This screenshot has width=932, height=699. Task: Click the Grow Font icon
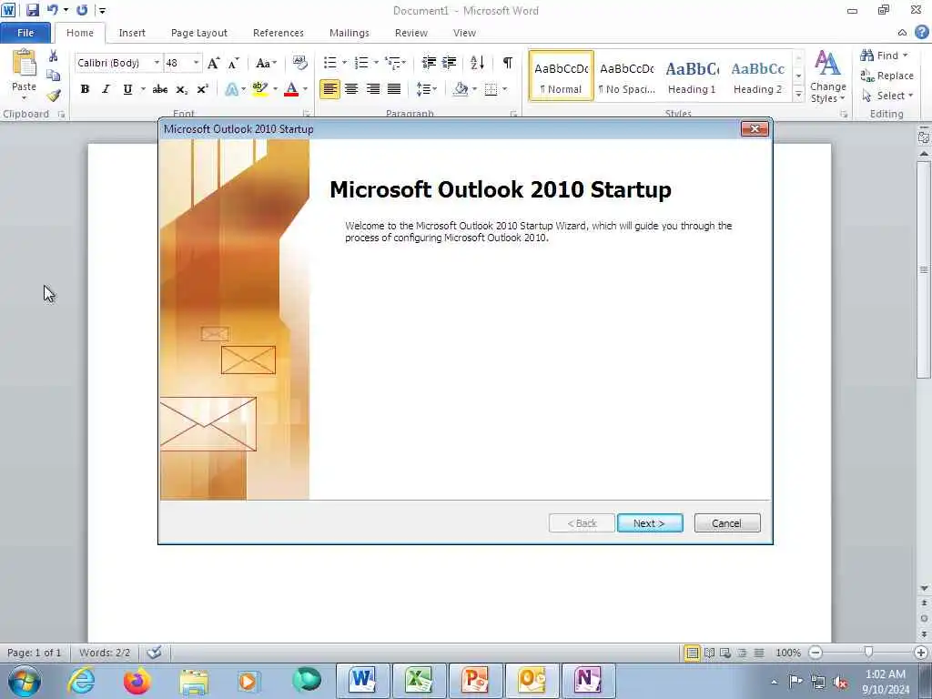coord(213,63)
